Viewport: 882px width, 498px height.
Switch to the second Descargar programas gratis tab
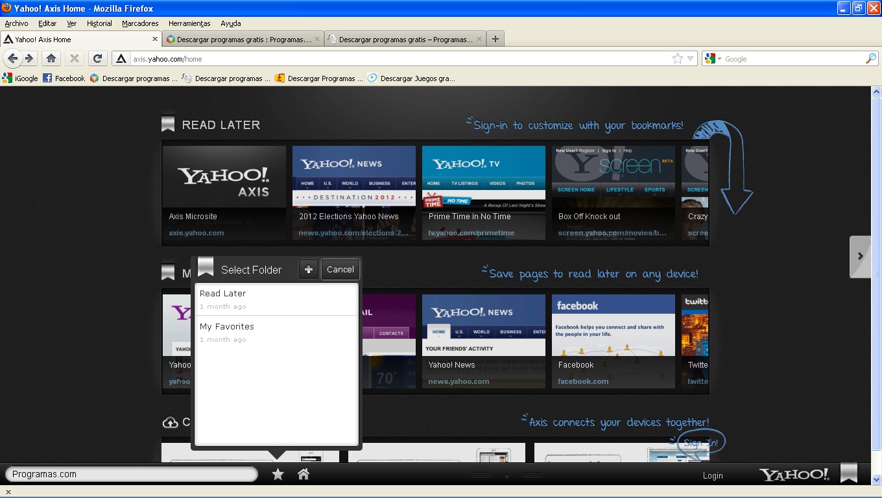(x=243, y=39)
